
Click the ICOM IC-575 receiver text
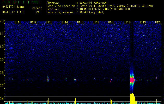[105, 9]
